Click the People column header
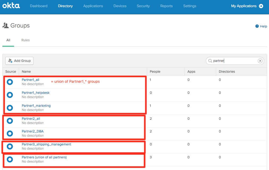The width and height of the screenshot is (269, 170). [x=155, y=71]
